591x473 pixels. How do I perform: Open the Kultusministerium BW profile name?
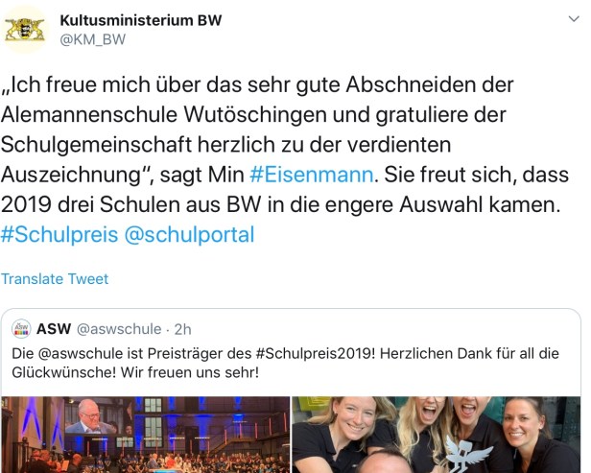pos(141,20)
